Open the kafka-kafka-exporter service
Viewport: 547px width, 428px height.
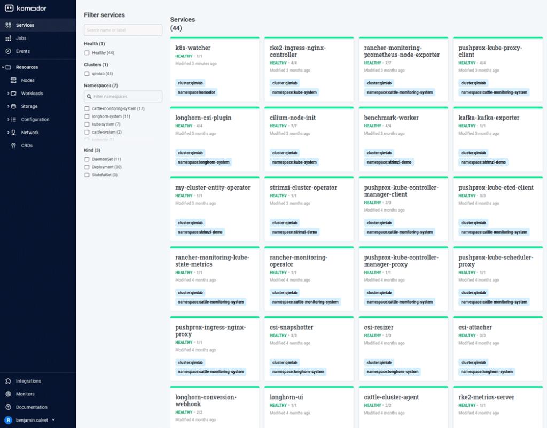498,139
